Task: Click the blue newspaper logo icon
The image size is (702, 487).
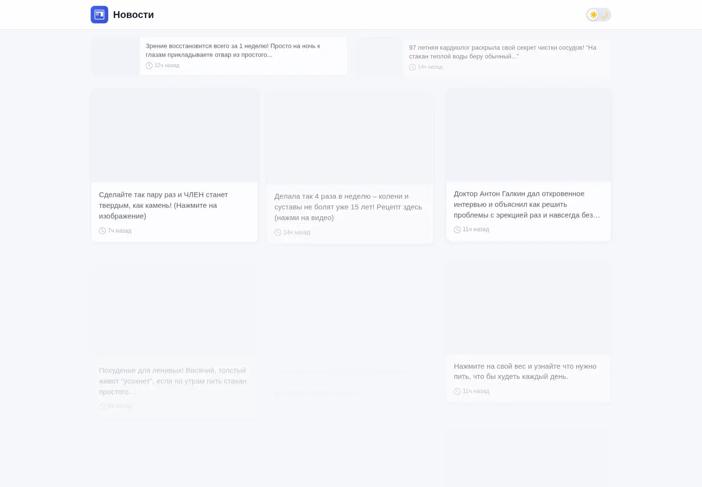Action: click(99, 15)
